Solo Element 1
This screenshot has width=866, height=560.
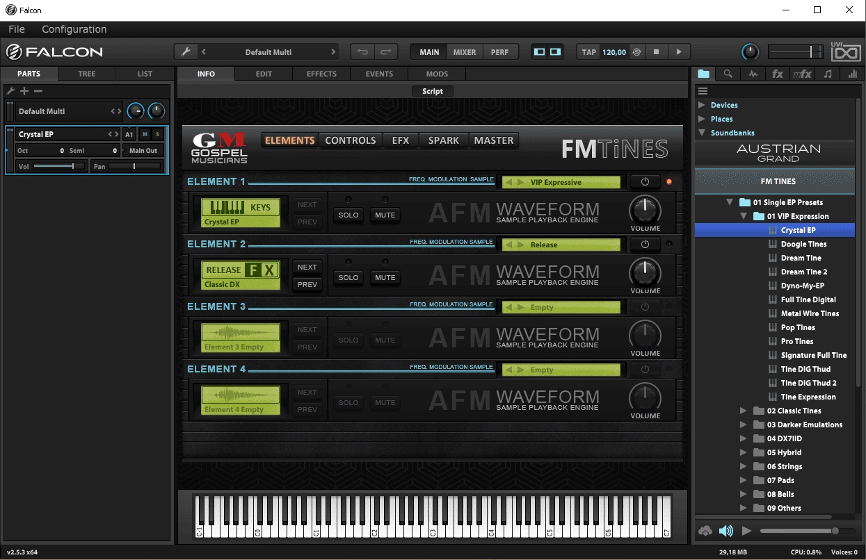point(348,215)
